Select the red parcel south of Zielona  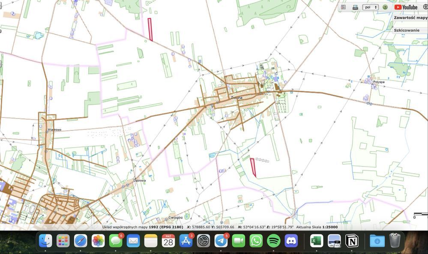point(253,167)
